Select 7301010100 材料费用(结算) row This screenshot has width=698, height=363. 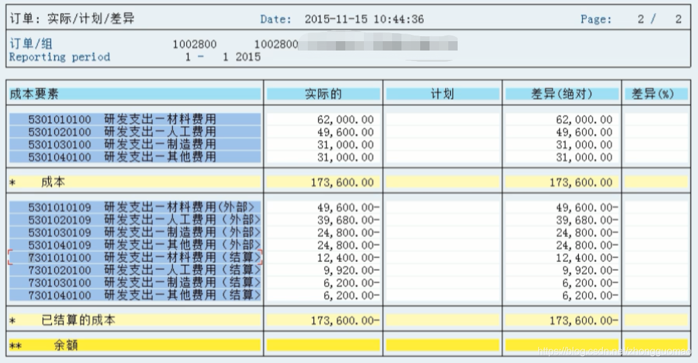pyautogui.click(x=135, y=257)
